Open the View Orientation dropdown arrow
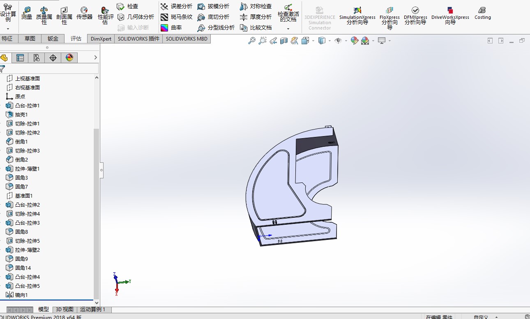530x319 pixels. [313, 41]
